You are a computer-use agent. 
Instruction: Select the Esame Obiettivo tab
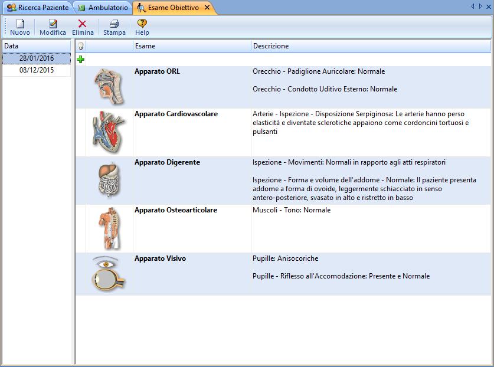[174, 8]
